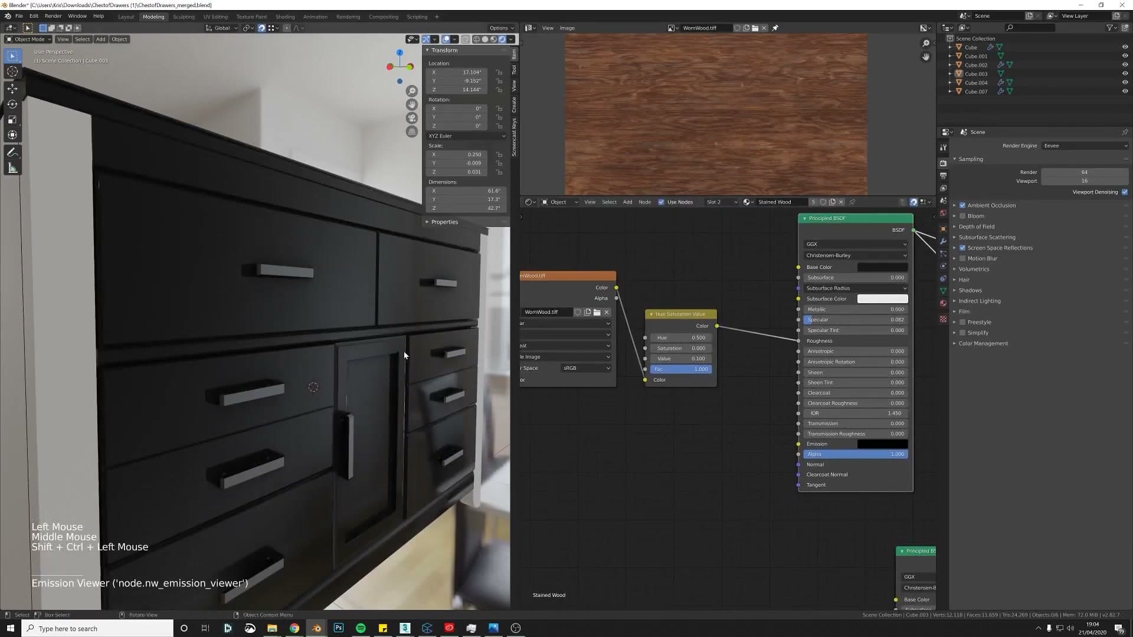1133x637 pixels.
Task: Switch to the Shading workspace tab
Action: (285, 17)
